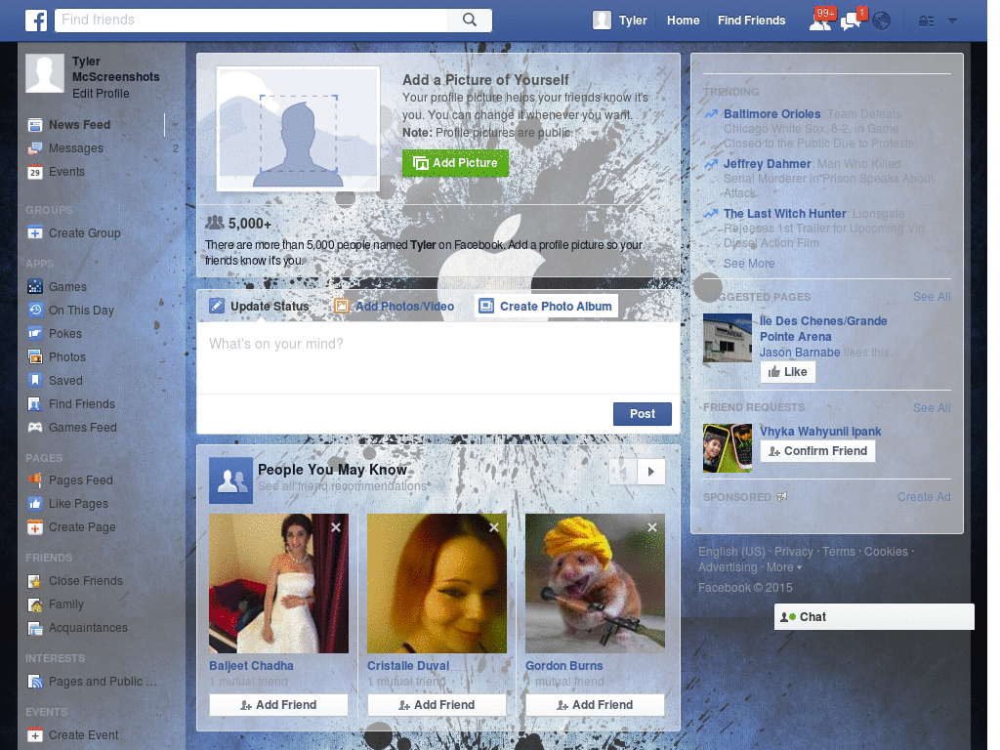This screenshot has height=750, width=1000.
Task: Expand the account dropdown arrow in header
Action: [953, 21]
